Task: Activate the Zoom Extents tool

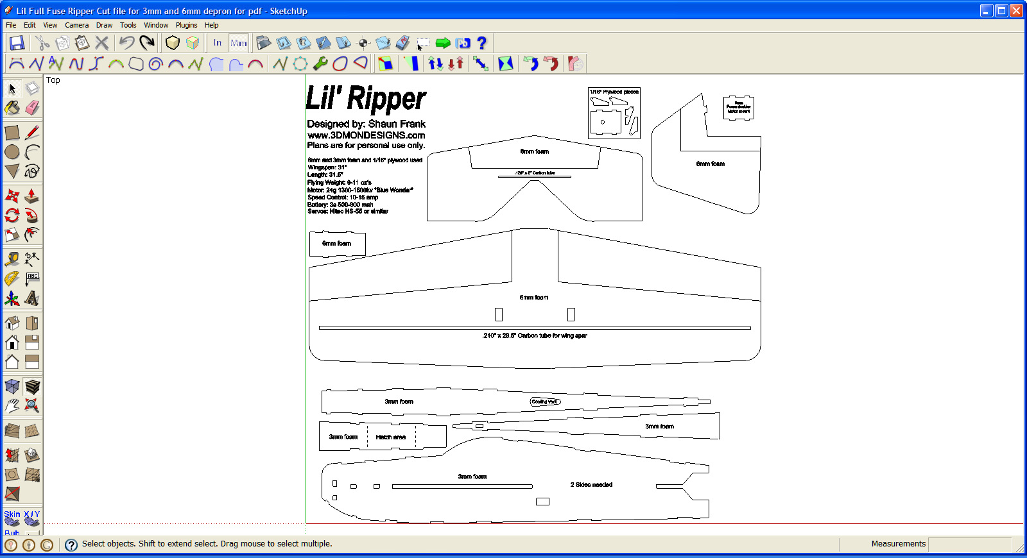Action: pyautogui.click(x=32, y=405)
